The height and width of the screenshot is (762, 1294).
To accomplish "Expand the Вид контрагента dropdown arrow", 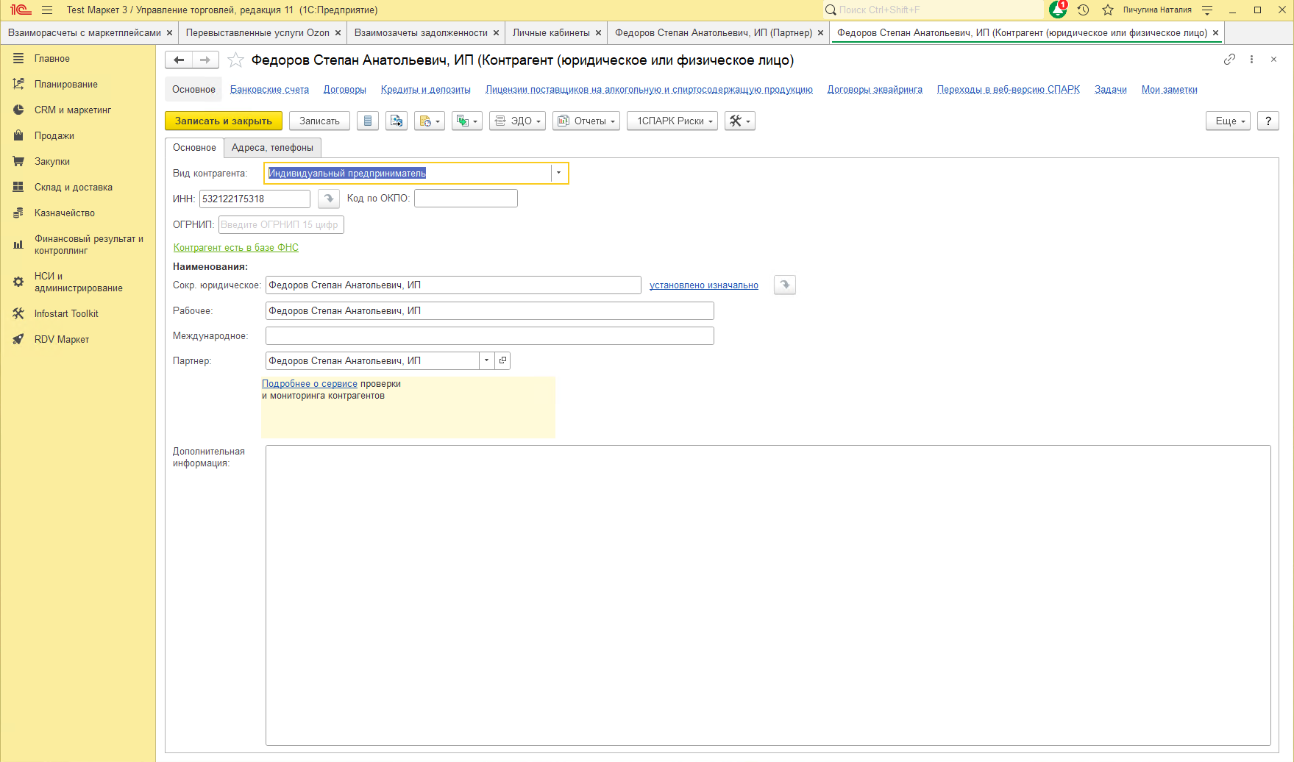I will (558, 173).
